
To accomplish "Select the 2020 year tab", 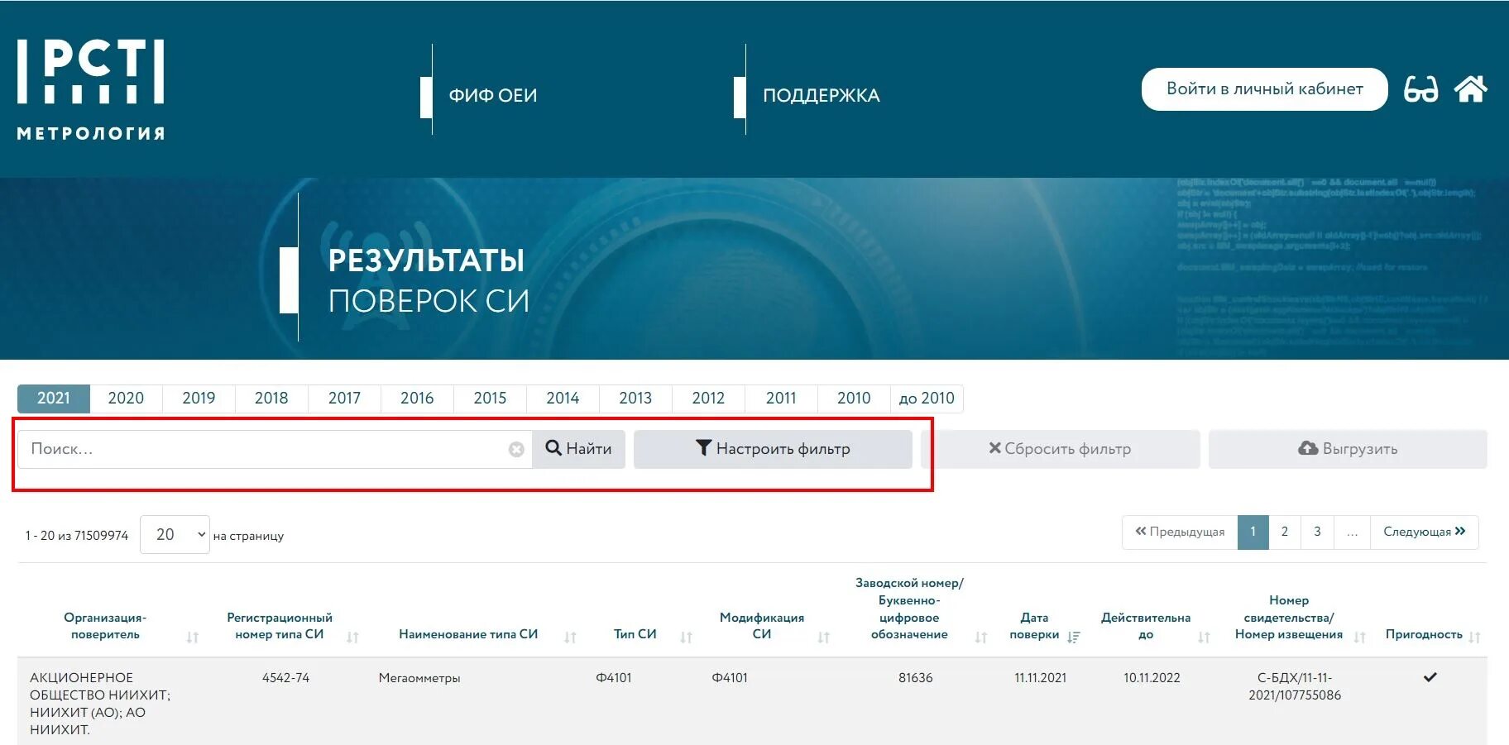I will coord(126,398).
